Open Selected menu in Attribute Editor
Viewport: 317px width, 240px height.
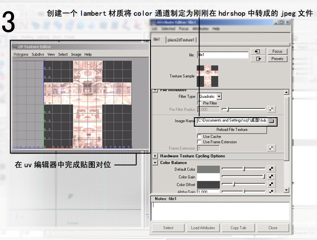pos(168,29)
